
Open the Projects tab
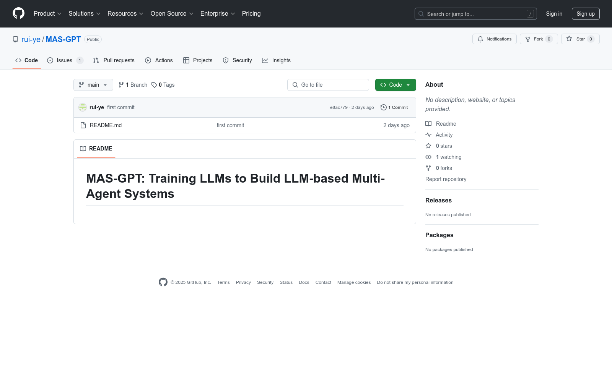198,60
